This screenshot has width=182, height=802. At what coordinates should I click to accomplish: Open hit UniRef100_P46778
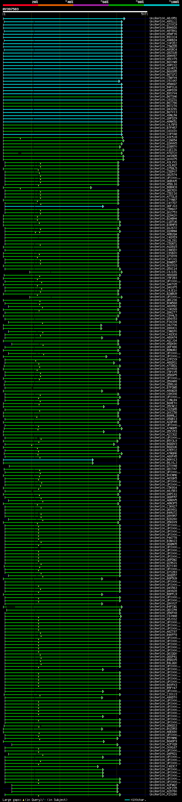point(163,538)
